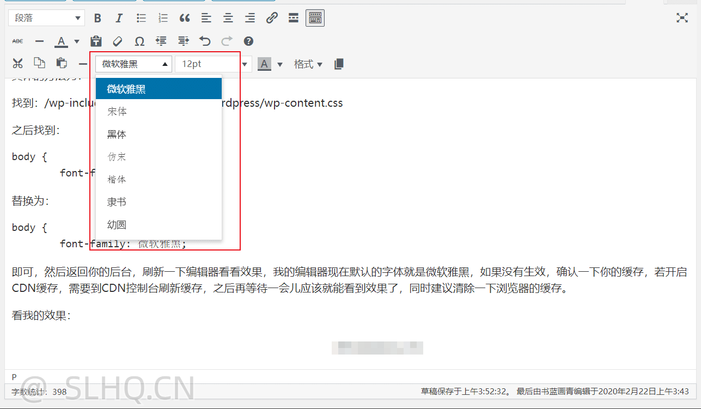Enter fullscreen writing mode
This screenshot has height=409, width=701.
click(x=682, y=18)
